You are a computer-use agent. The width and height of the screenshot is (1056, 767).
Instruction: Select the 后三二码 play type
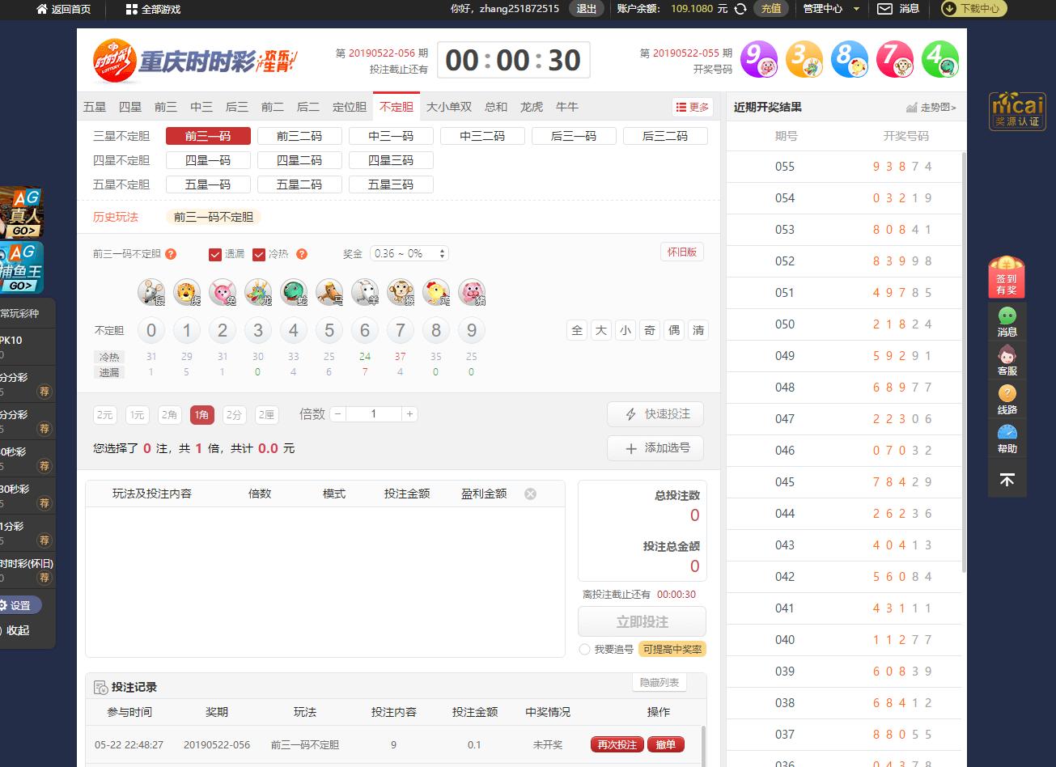tap(665, 136)
